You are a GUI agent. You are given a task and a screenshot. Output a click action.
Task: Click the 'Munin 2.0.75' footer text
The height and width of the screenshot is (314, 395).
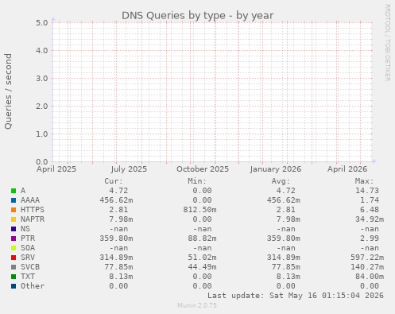pyautogui.click(x=197, y=305)
